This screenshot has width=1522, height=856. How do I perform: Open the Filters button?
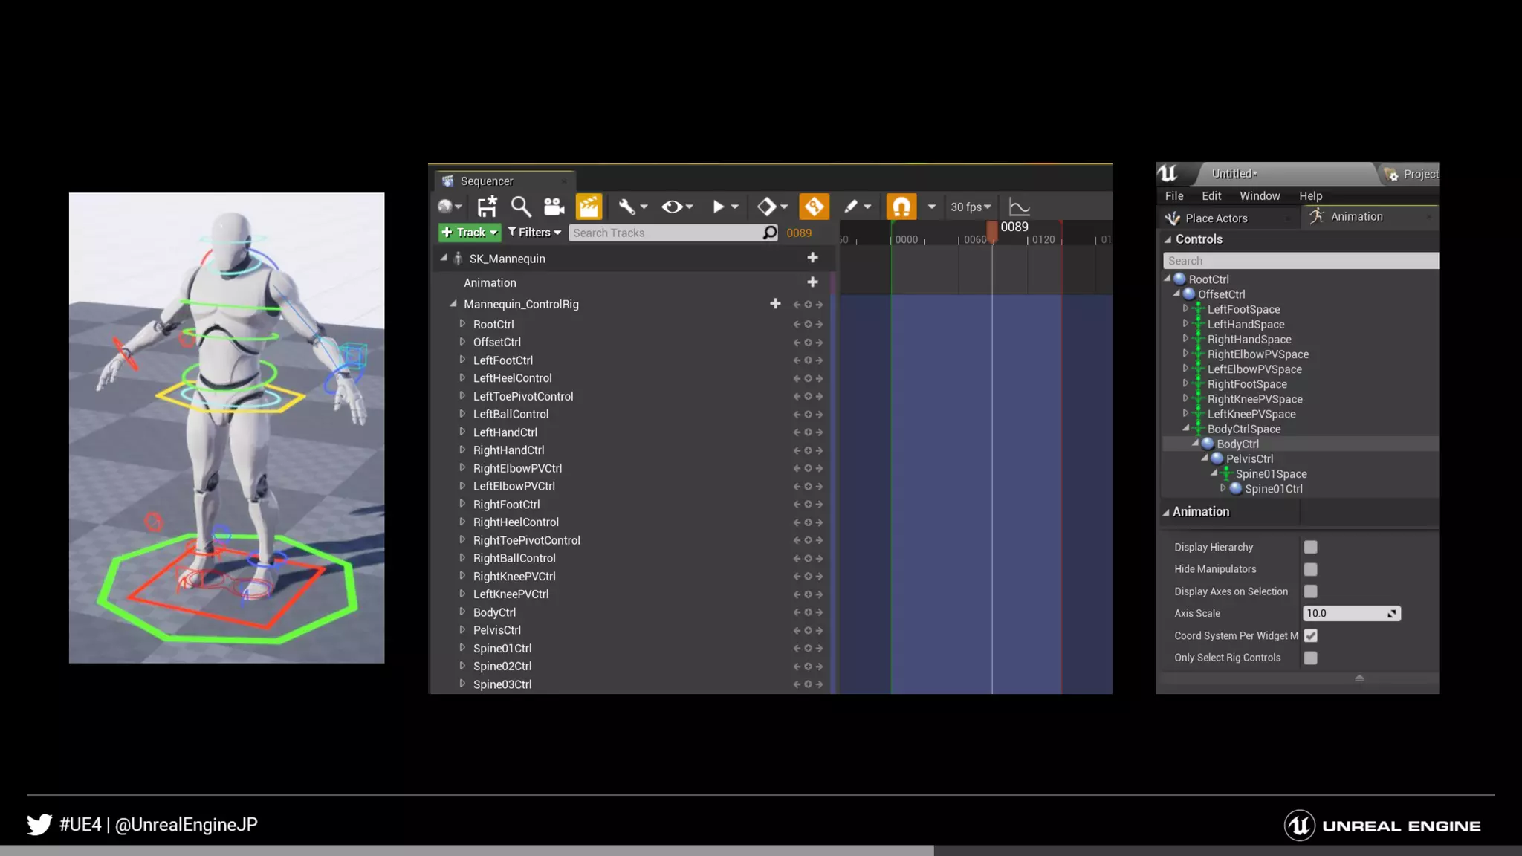534,233
